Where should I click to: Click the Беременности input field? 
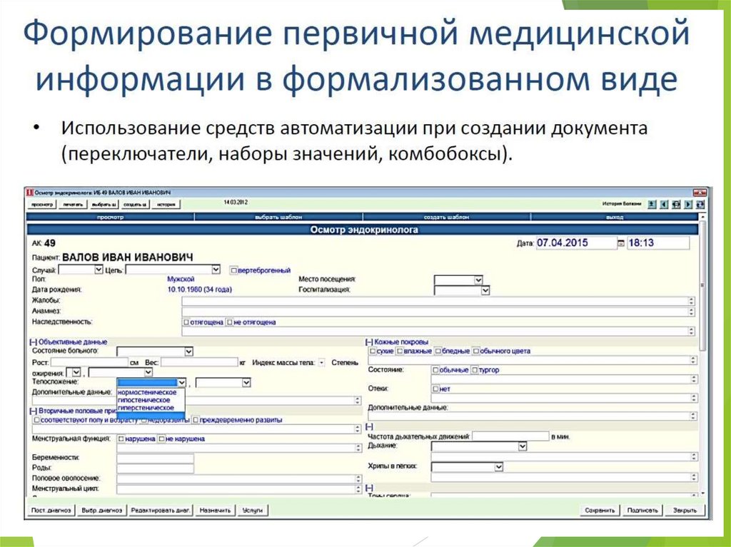point(155,458)
